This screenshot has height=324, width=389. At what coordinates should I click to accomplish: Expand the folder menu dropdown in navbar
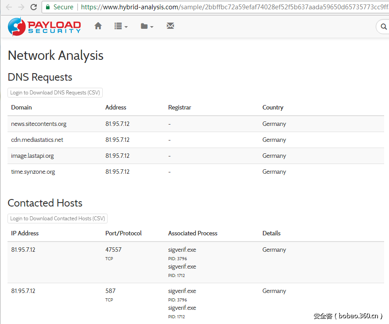(x=147, y=27)
